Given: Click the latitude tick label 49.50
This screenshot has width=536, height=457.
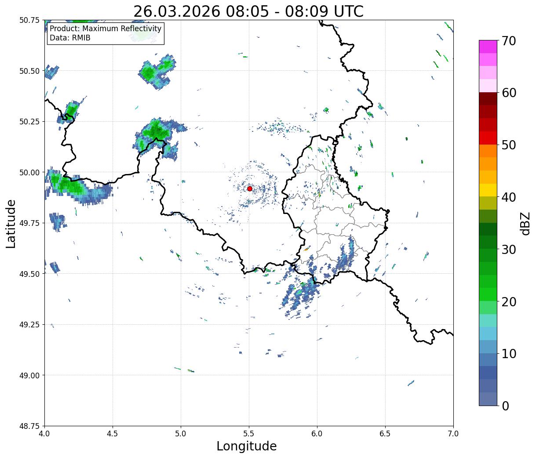Looking at the screenshot, I should tap(29, 274).
